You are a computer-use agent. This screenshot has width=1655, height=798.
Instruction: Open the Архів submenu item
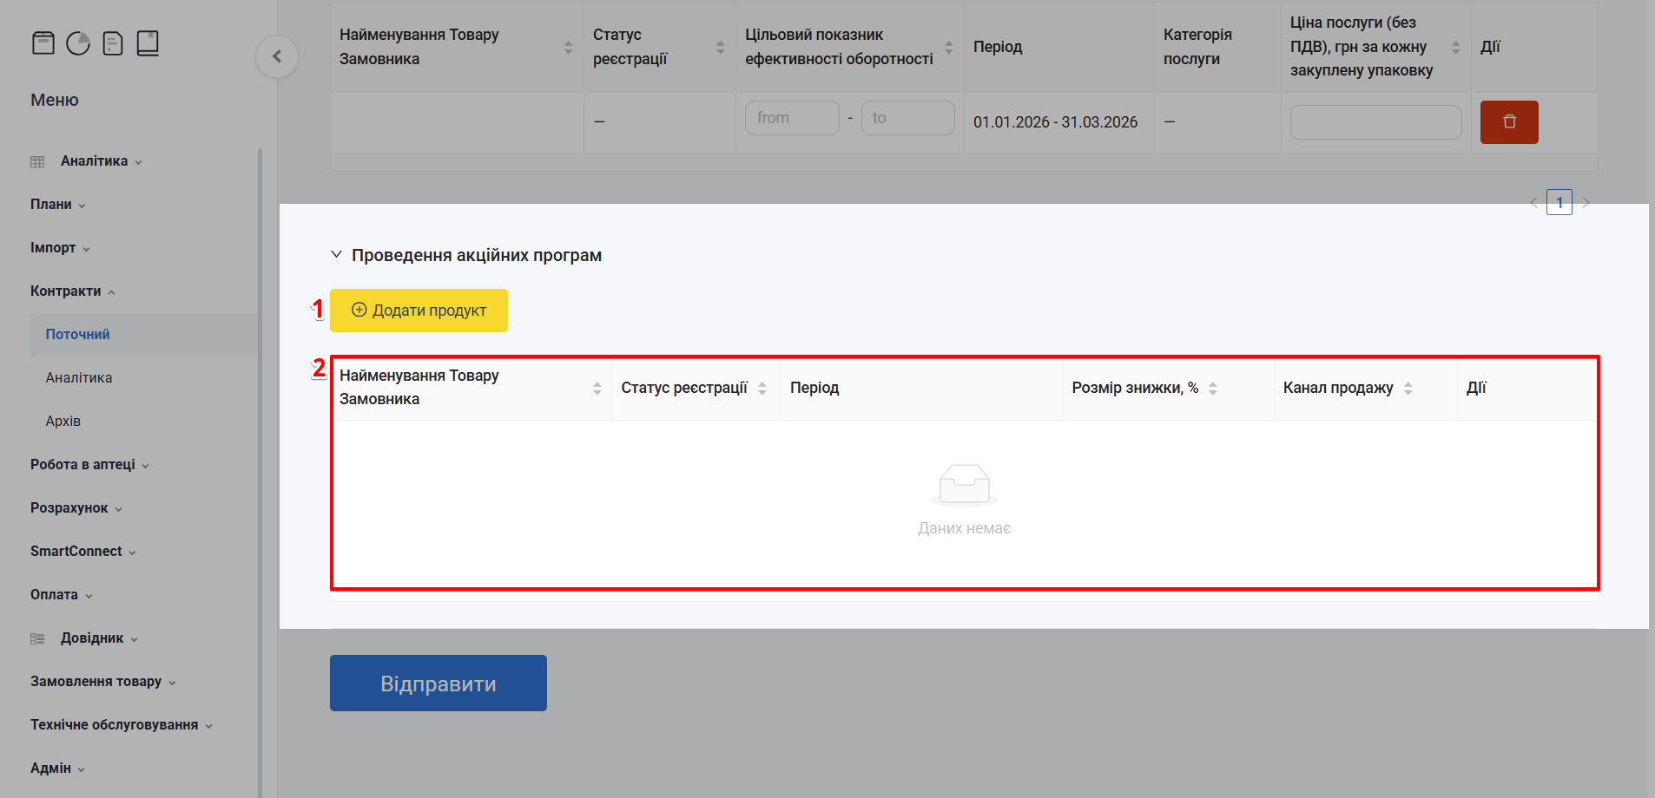tap(63, 422)
